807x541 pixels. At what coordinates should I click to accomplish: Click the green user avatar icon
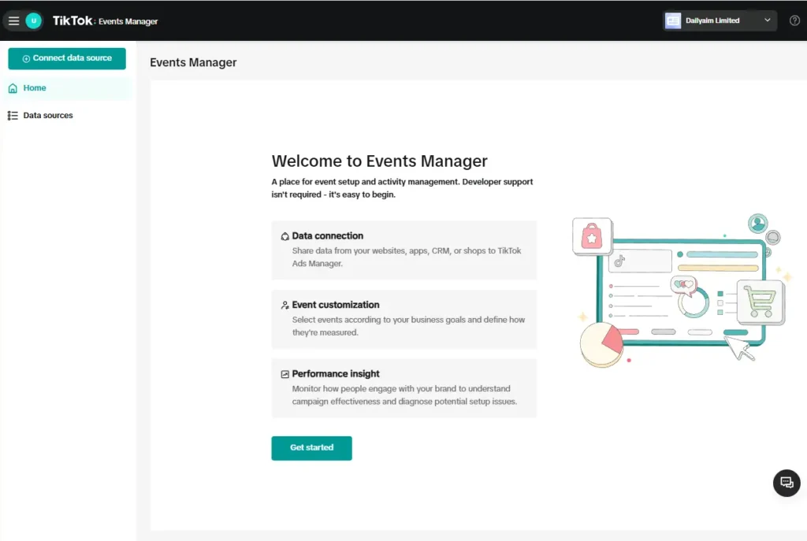point(33,21)
